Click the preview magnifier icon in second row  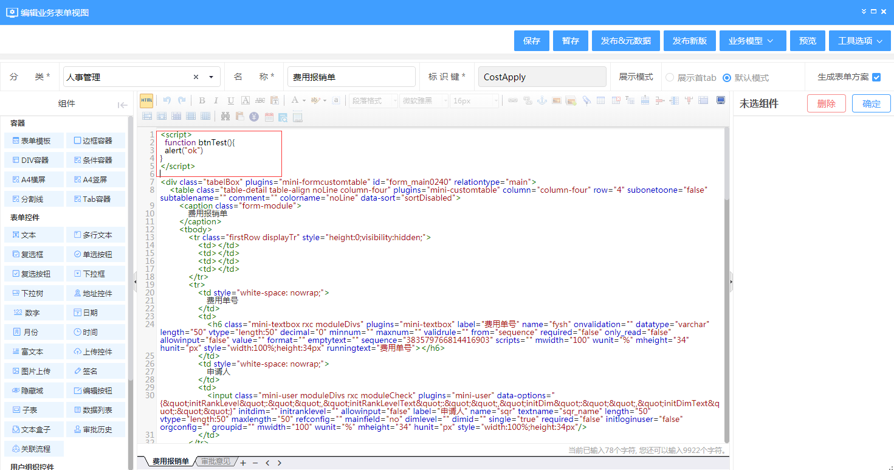coord(283,116)
